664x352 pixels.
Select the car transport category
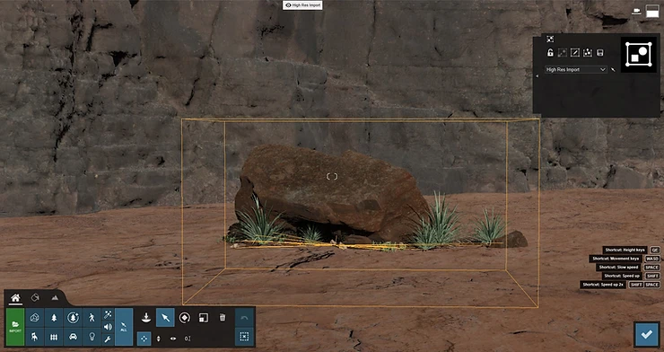(73, 337)
